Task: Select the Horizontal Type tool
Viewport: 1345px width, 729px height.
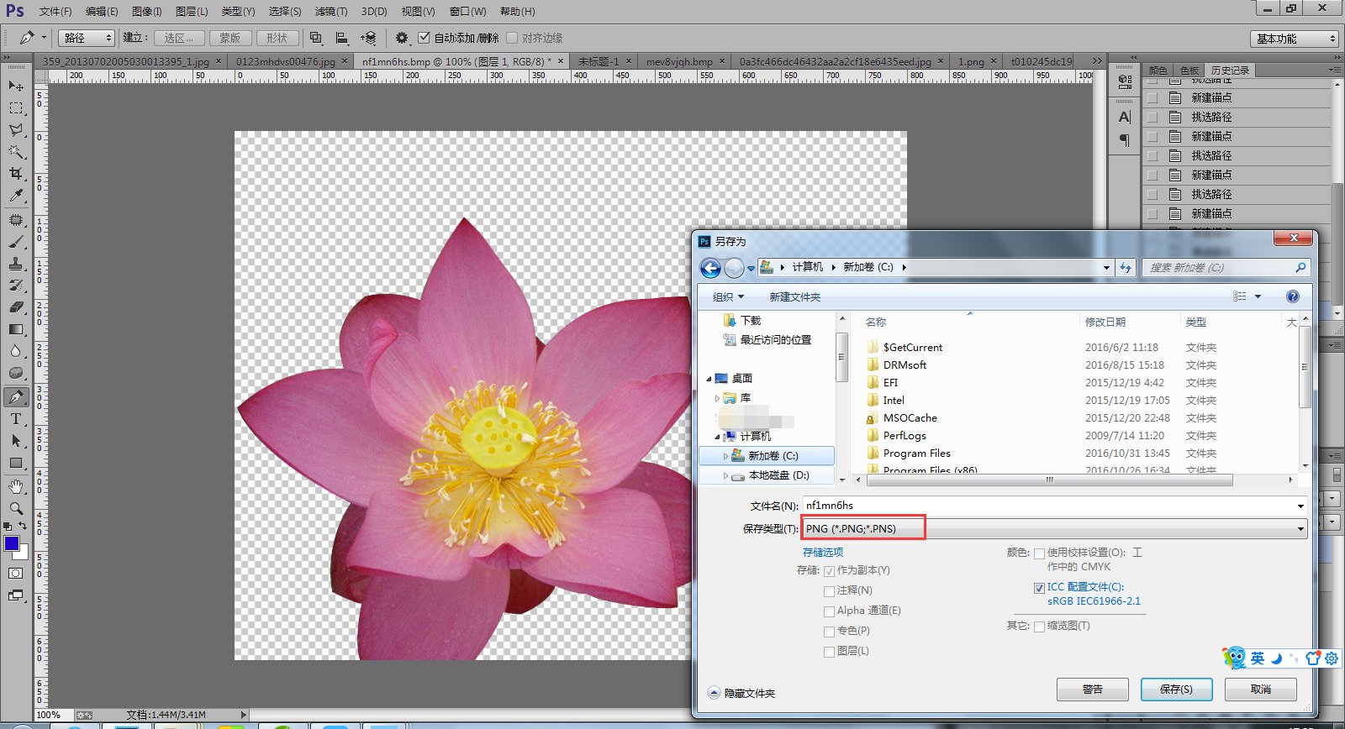Action: point(16,419)
